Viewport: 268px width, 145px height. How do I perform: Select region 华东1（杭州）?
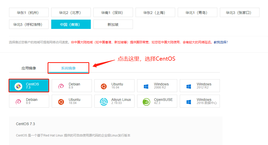click(29, 12)
